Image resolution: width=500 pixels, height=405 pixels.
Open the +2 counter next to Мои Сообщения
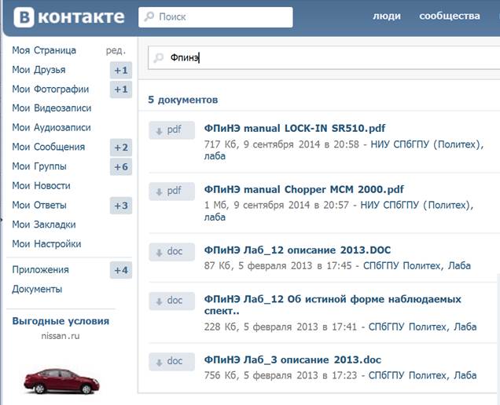click(x=121, y=148)
